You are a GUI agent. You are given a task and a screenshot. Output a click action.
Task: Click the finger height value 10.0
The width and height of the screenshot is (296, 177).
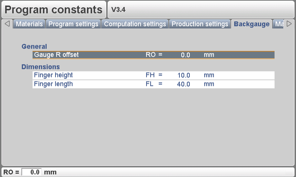click(x=184, y=75)
